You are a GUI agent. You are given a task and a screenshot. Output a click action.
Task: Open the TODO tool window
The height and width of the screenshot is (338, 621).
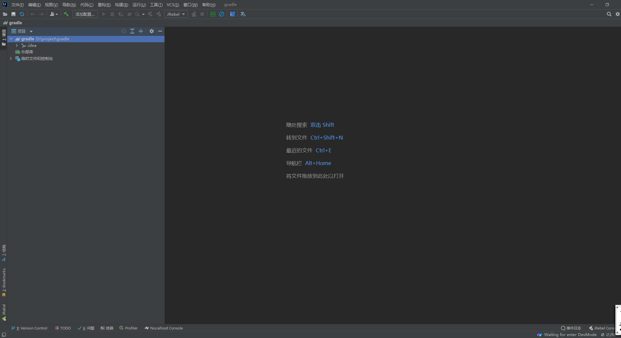pyautogui.click(x=63, y=328)
